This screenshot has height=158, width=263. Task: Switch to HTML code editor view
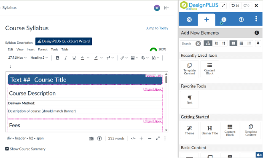coord(133,138)
